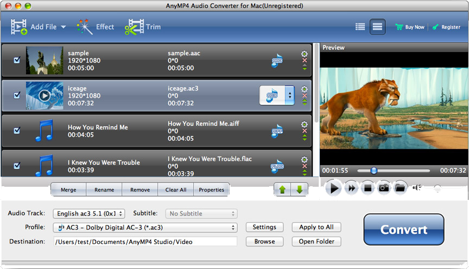
Task: Click AAC format icon for sample
Action: point(277,61)
